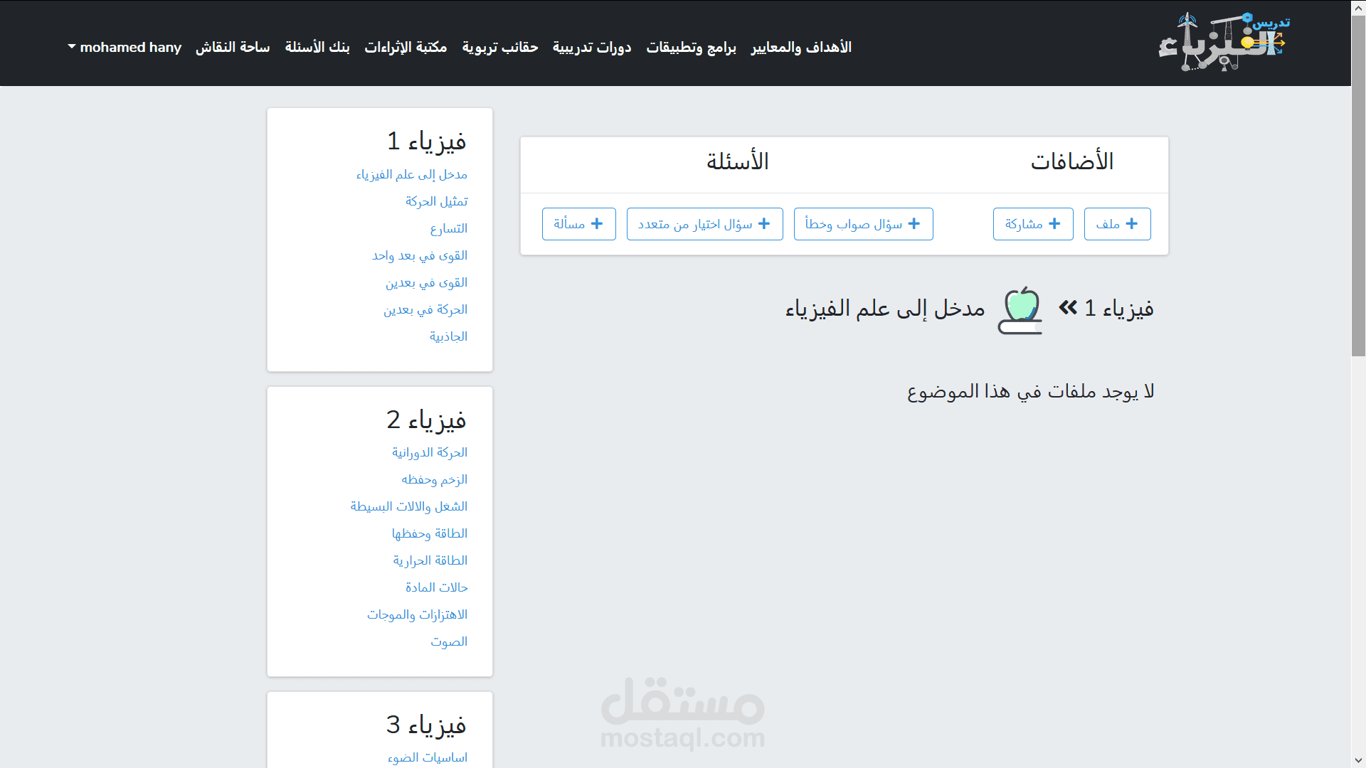The width and height of the screenshot is (1366, 768).
Task: Select الزخم وحفظه under فيزياء 2
Action: coord(434,479)
